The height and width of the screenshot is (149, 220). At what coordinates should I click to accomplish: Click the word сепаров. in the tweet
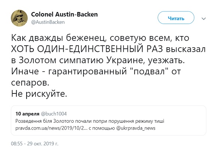click(30, 83)
